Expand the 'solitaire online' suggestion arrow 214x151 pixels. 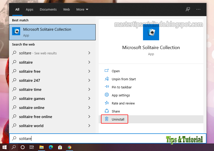(x=89, y=107)
